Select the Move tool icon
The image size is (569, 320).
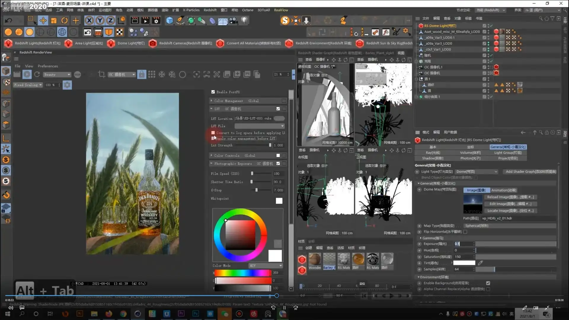coord(43,20)
